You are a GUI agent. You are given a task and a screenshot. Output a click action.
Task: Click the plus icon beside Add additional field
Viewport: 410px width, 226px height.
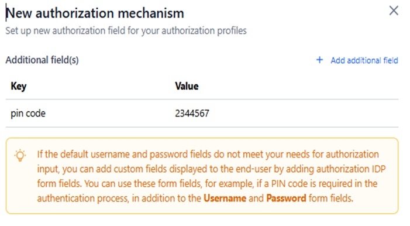pyautogui.click(x=319, y=60)
